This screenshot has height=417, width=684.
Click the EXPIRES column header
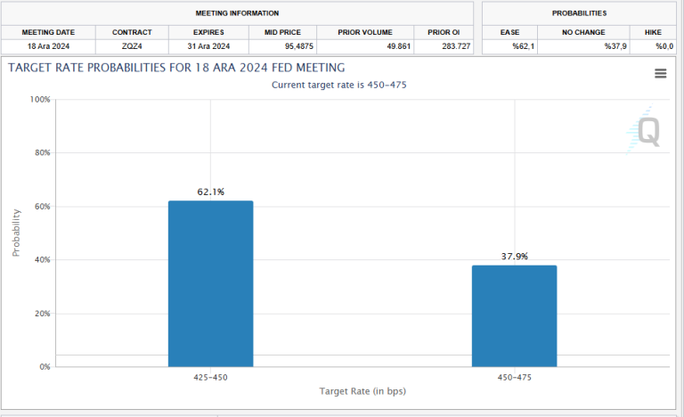[208, 32]
